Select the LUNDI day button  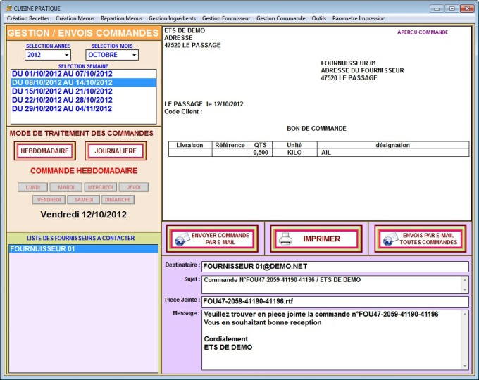point(32,187)
